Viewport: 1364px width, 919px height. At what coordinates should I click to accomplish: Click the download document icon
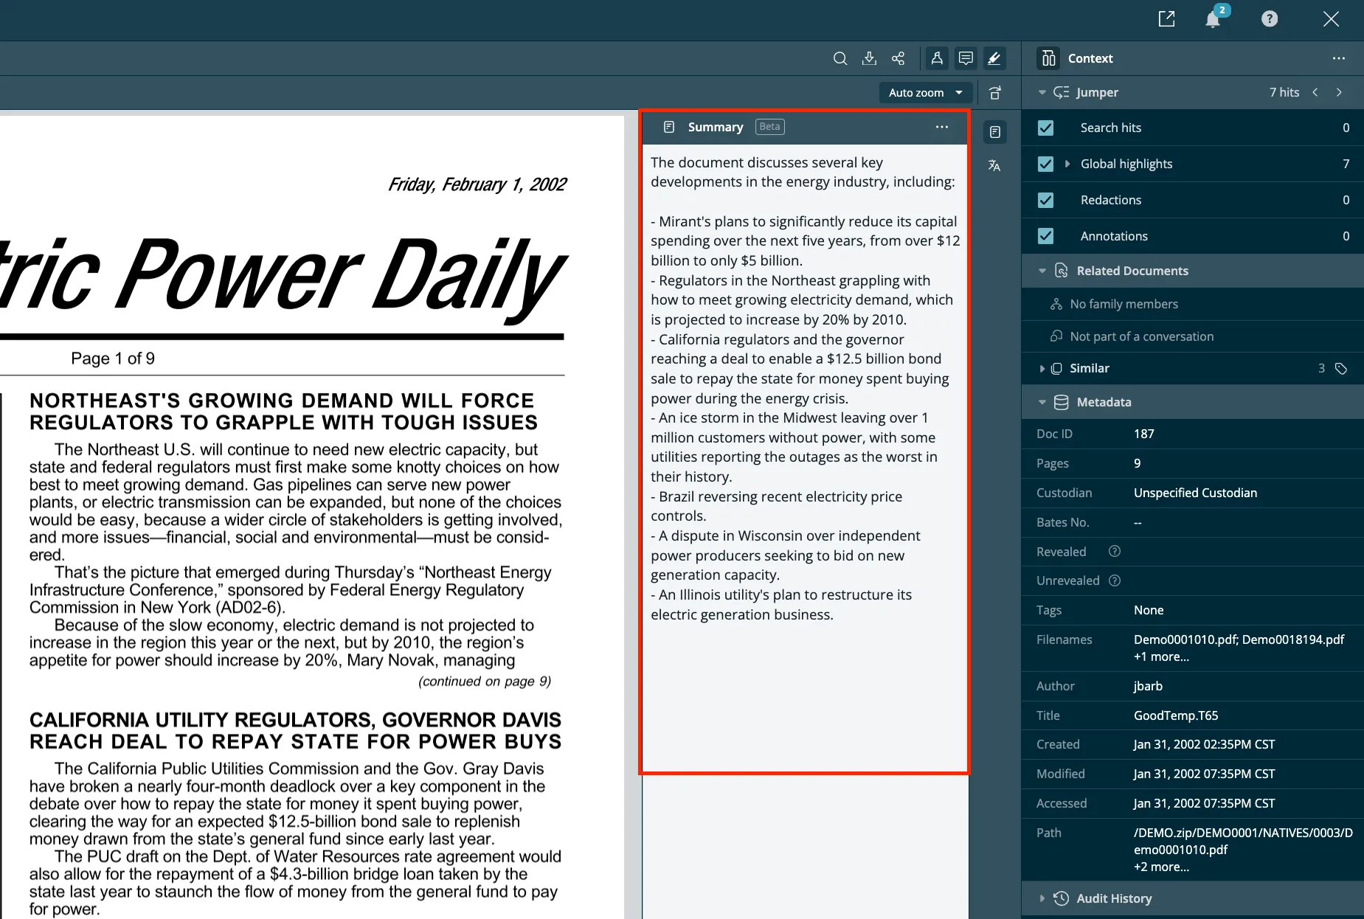(x=870, y=58)
